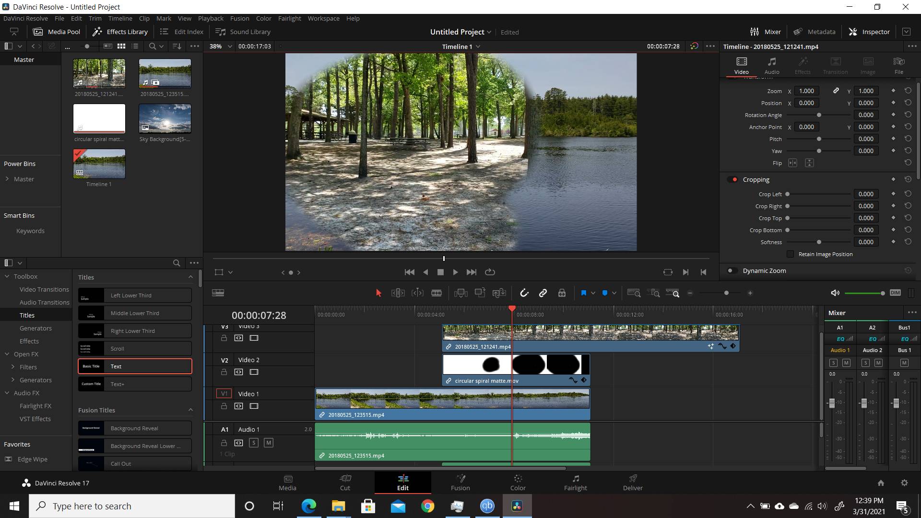The height and width of the screenshot is (518, 921).
Task: Open the Fairlight menu
Action: (x=289, y=18)
